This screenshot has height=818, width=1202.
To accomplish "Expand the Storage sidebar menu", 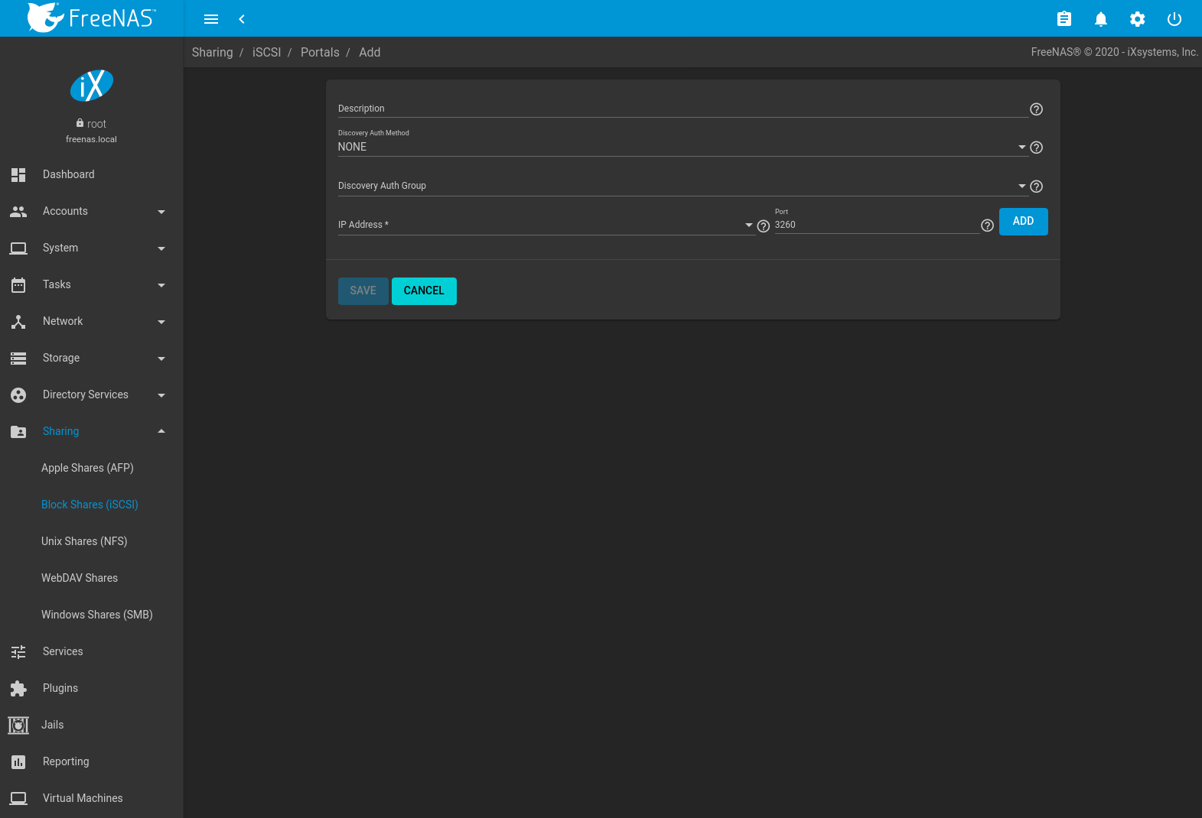I will (91, 358).
